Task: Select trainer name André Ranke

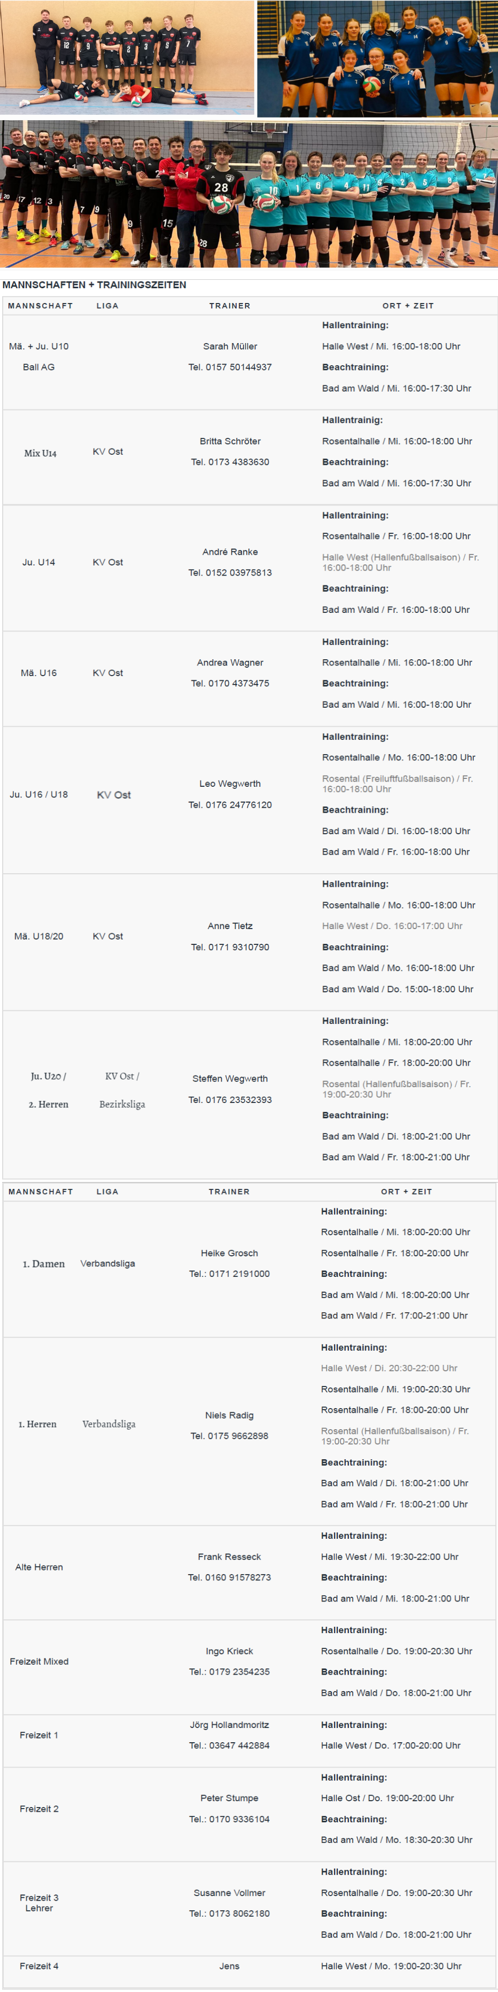Action: (x=230, y=552)
